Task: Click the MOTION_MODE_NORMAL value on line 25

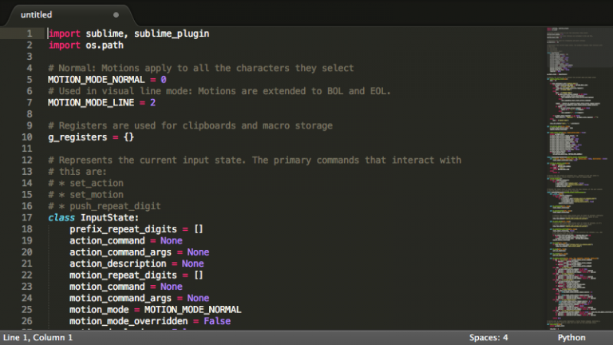Action: pos(192,310)
